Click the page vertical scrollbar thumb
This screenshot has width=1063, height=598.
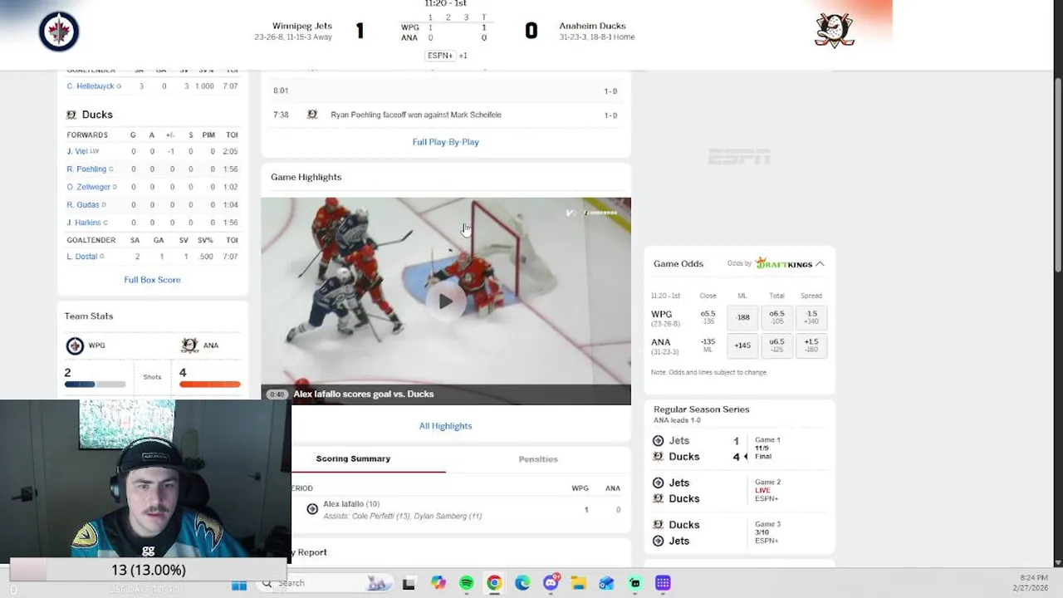pyautogui.click(x=1057, y=174)
